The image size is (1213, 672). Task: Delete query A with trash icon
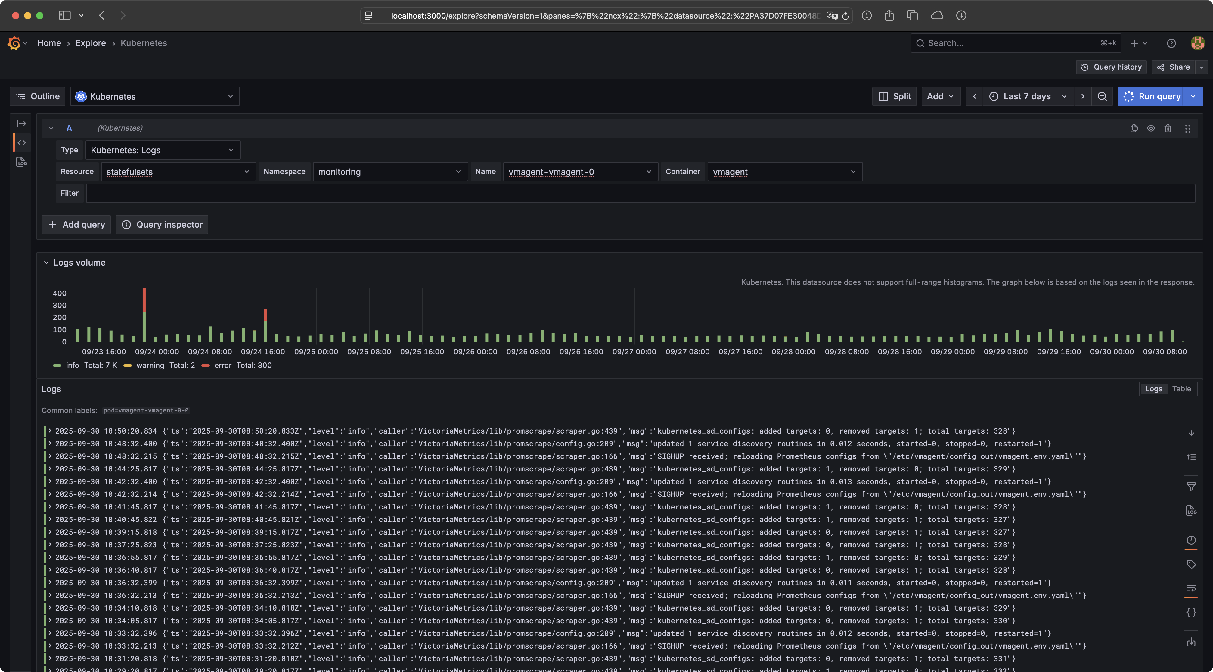[x=1168, y=128]
